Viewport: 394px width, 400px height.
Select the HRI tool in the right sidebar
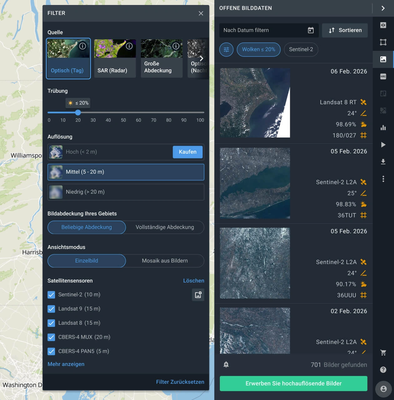click(383, 76)
